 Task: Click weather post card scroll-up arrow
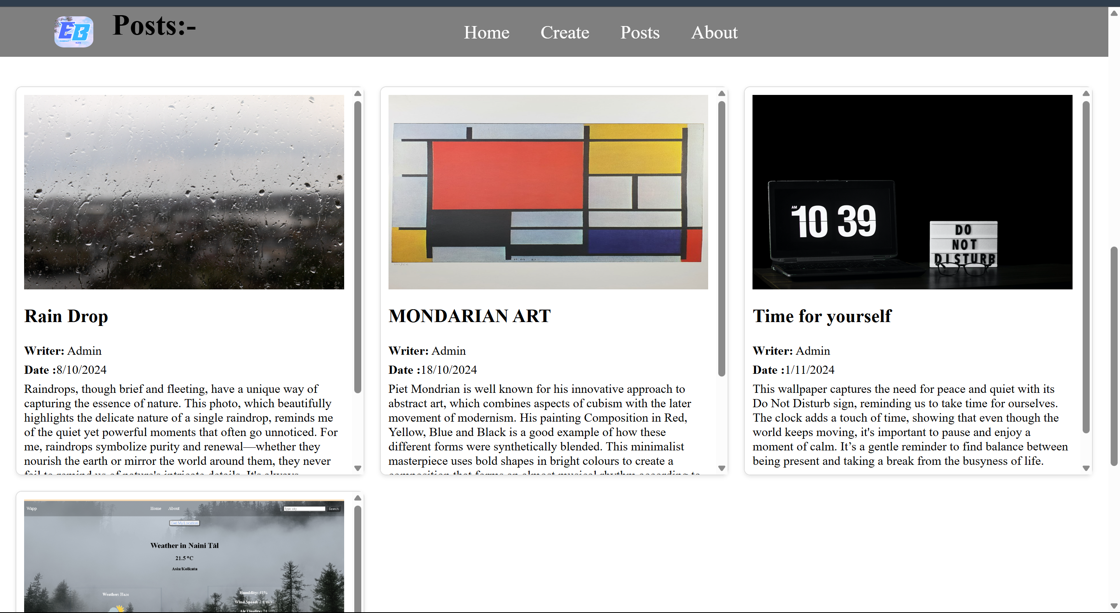[357, 498]
